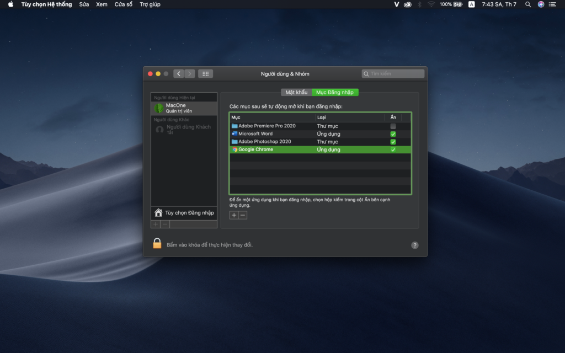Select Người dùng Khách guest user
Screen dimensions: 565x353
click(184, 130)
